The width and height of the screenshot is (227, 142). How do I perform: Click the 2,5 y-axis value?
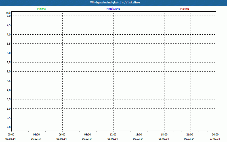pyautogui.click(x=9, y=118)
